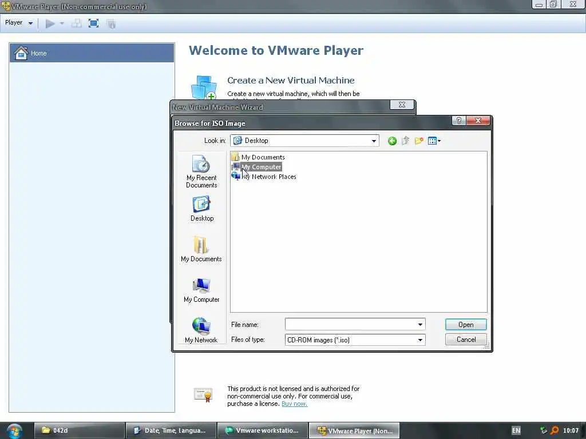The image size is (586, 439).
Task: Open the View Menu icon dropdown
Action: (434, 141)
